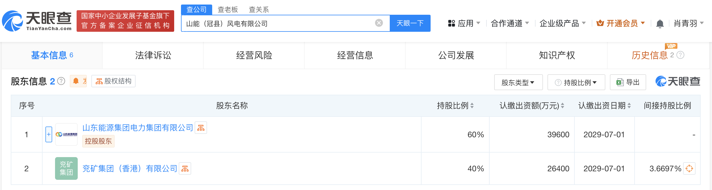712x190 pixels.
Task: Open 兖矿集团（香港）有限公司 link
Action: [130, 169]
